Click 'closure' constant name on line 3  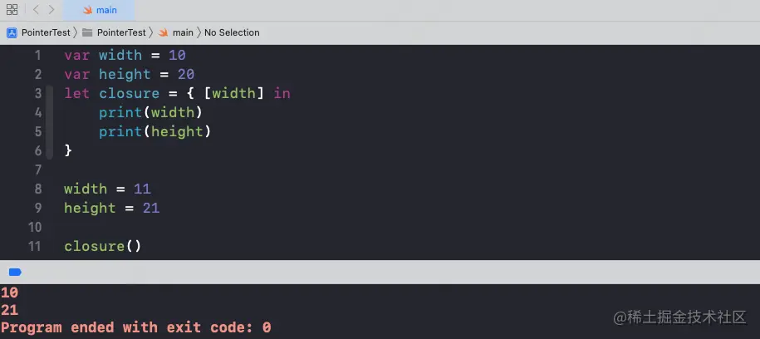point(129,94)
